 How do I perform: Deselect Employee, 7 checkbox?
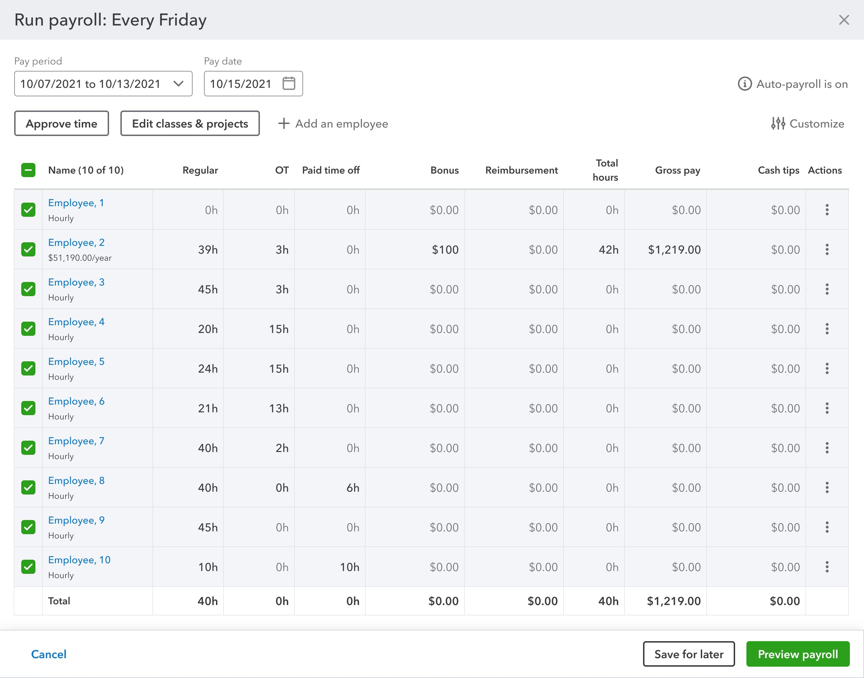[28, 448]
